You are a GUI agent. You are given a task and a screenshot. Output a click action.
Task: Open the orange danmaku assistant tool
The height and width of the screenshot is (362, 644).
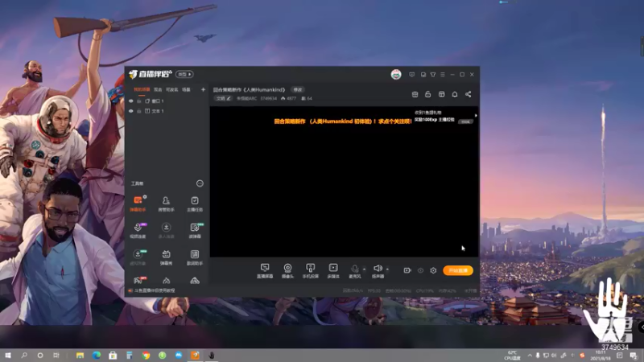[138, 204]
